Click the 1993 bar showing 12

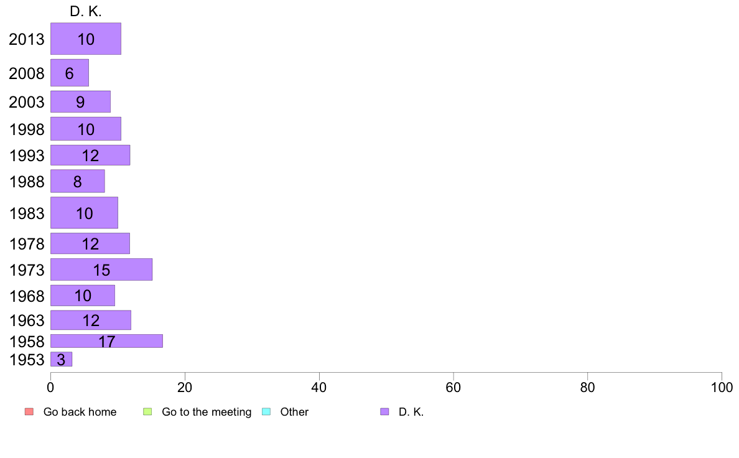pos(90,155)
